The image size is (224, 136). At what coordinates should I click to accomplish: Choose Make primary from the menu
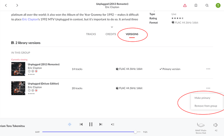(202, 98)
